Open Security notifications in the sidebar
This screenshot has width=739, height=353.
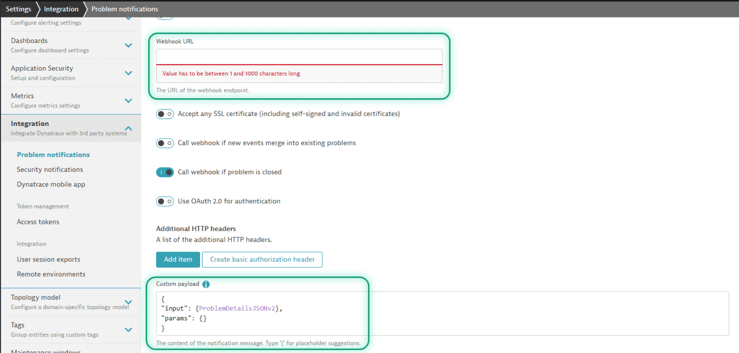[x=50, y=169]
